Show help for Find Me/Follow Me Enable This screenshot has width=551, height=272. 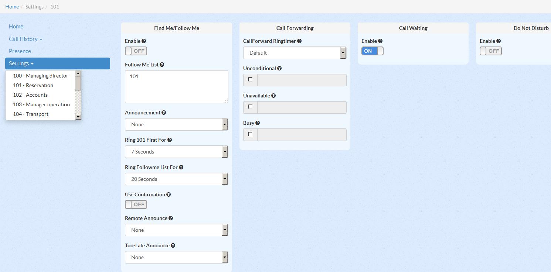(x=144, y=41)
